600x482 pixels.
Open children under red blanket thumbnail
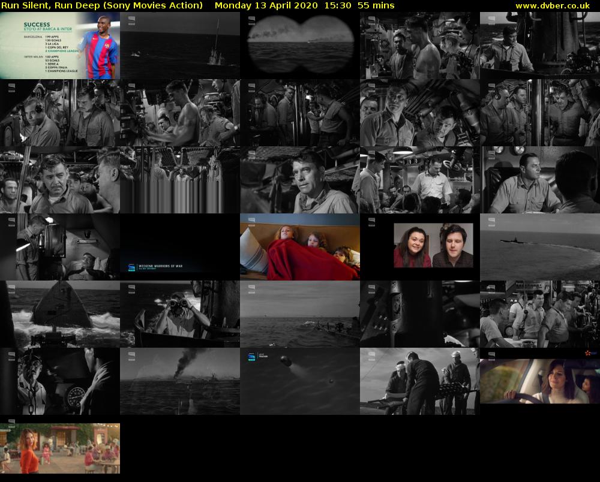[300, 247]
